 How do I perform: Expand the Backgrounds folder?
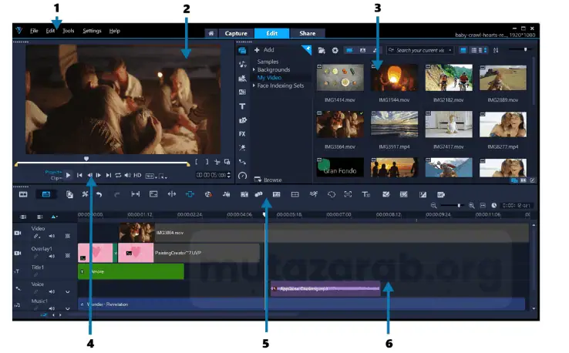coord(254,69)
